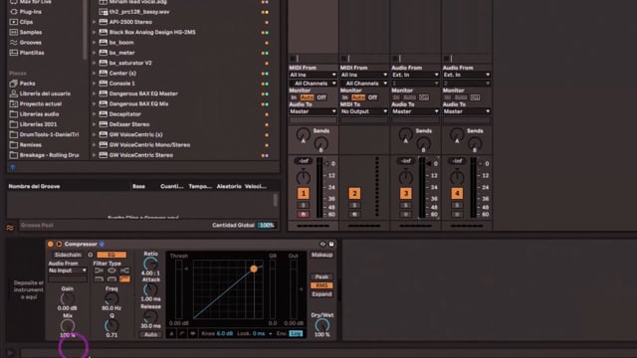The width and height of the screenshot is (637, 358).
Task: Open the sidechain Audio From No Input dropdown
Action: 68,270
